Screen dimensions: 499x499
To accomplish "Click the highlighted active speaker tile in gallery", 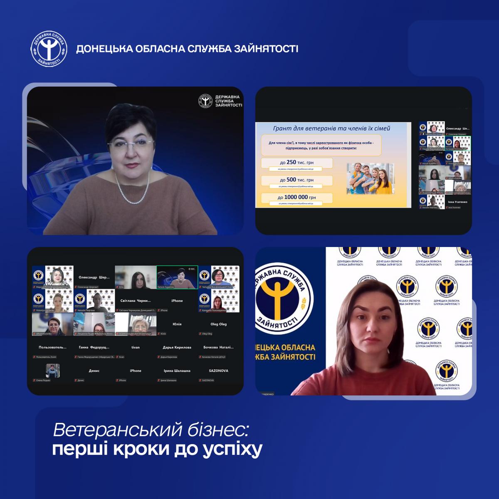I will [x=177, y=277].
